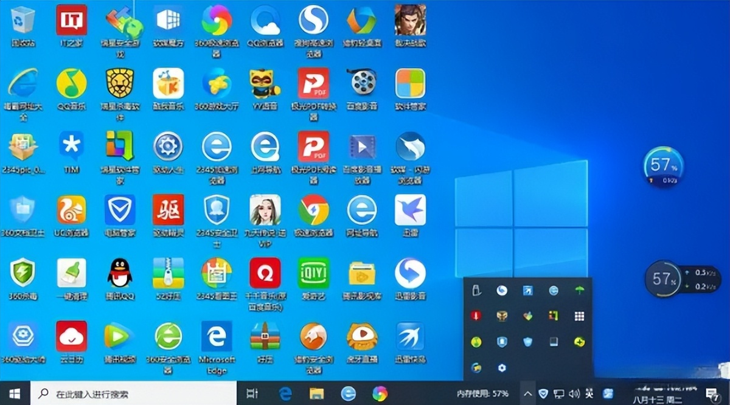Screen dimensions: 730x405
Task: Launch Edge from the taskbar
Action: click(x=285, y=393)
